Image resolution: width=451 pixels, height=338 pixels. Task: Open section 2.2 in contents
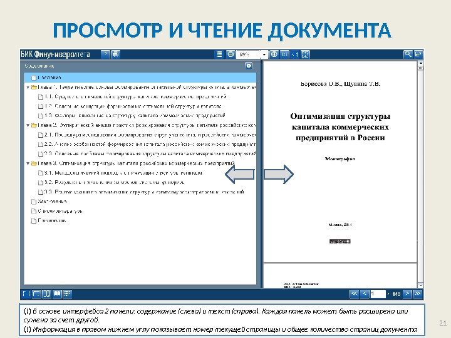click(x=147, y=145)
